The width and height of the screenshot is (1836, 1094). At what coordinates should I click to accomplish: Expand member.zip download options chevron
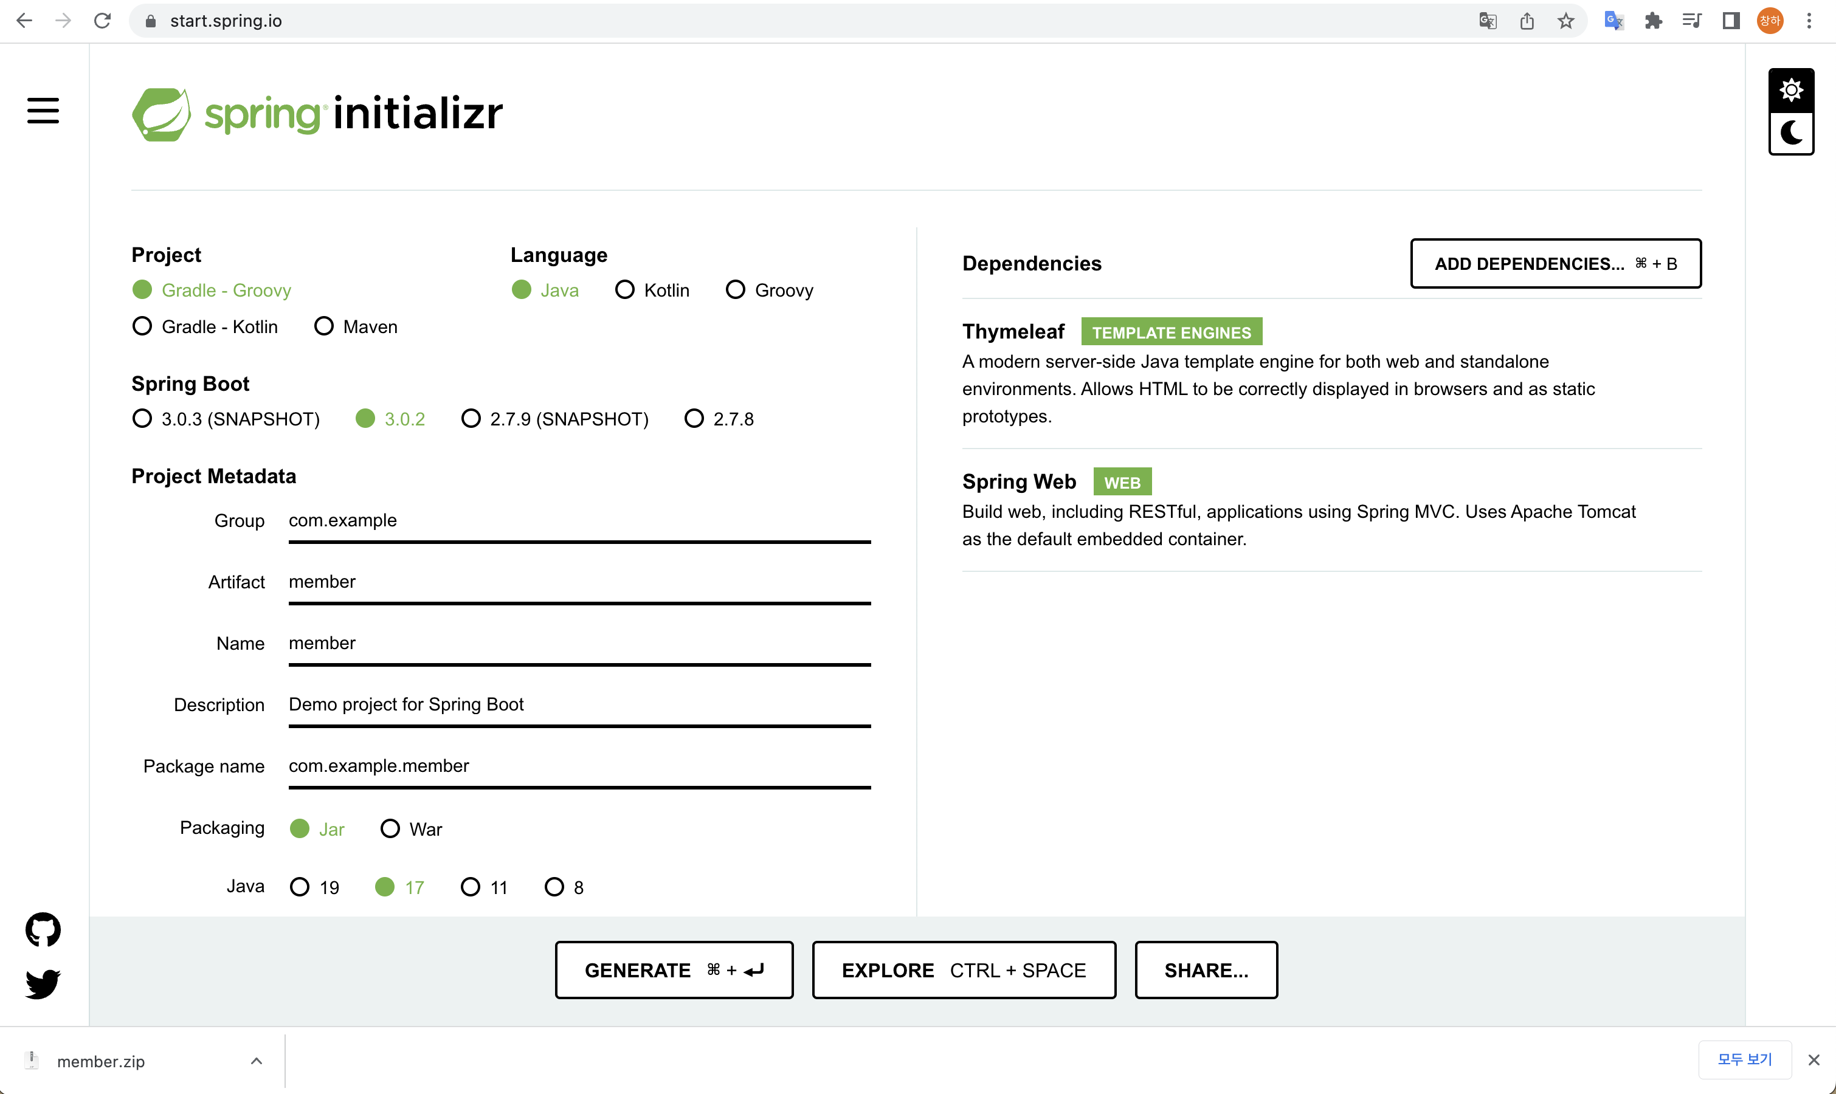coord(256,1061)
